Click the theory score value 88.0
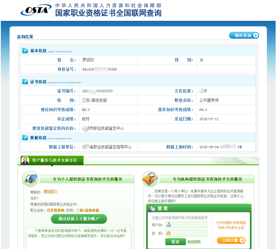The height and width of the screenshot is (249, 277). tap(86, 110)
